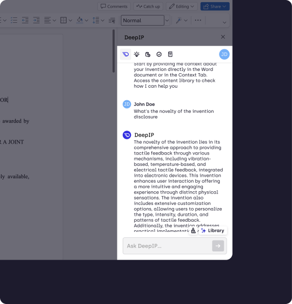Open the alignment options arrow
This screenshot has height=304, width=292.
[55, 21]
